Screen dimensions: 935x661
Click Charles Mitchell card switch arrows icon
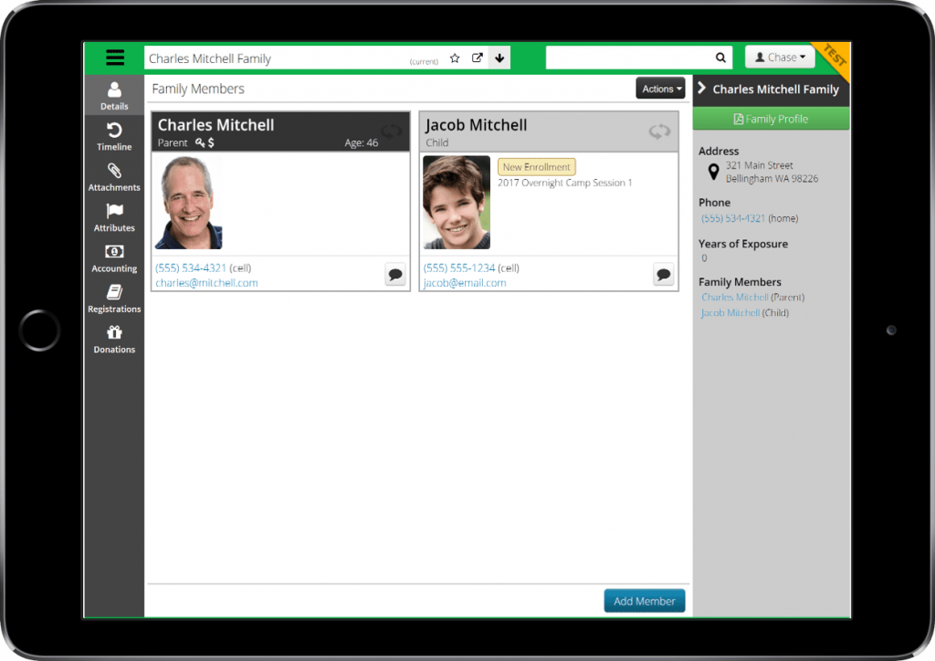[x=392, y=131]
